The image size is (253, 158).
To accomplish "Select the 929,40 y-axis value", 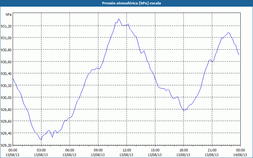I will pyautogui.click(x=6, y=133).
